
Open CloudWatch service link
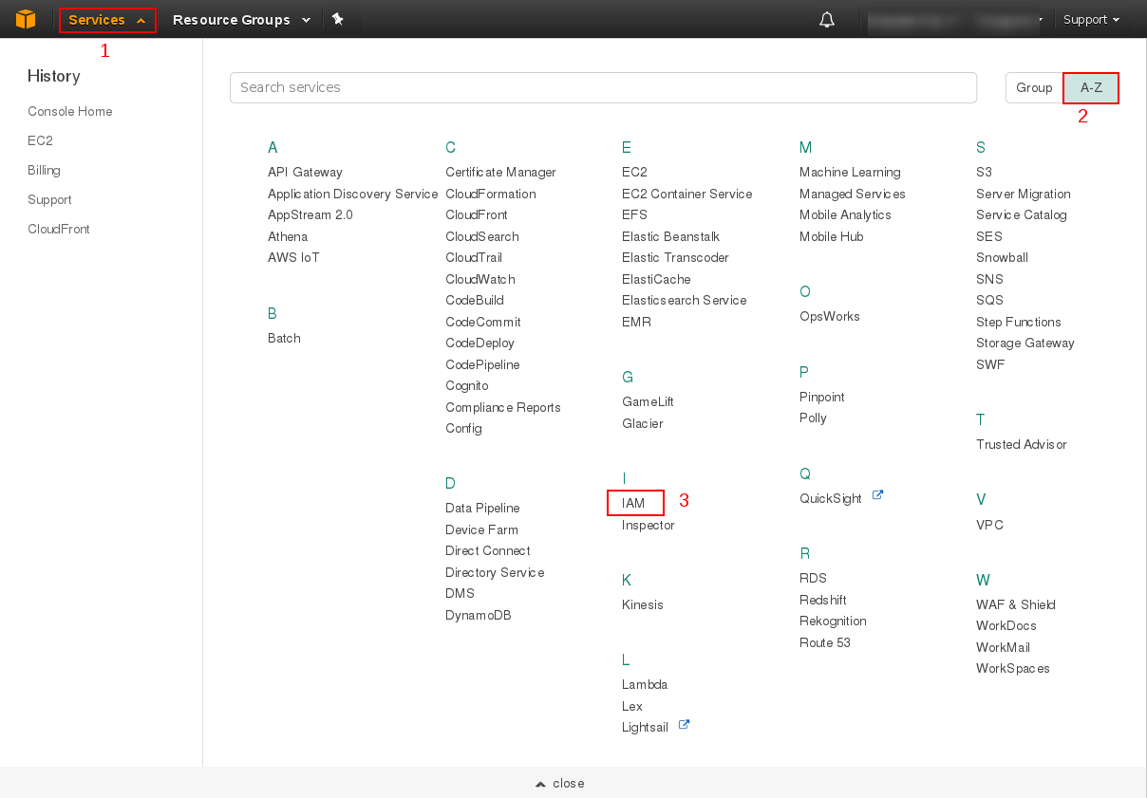480,280
